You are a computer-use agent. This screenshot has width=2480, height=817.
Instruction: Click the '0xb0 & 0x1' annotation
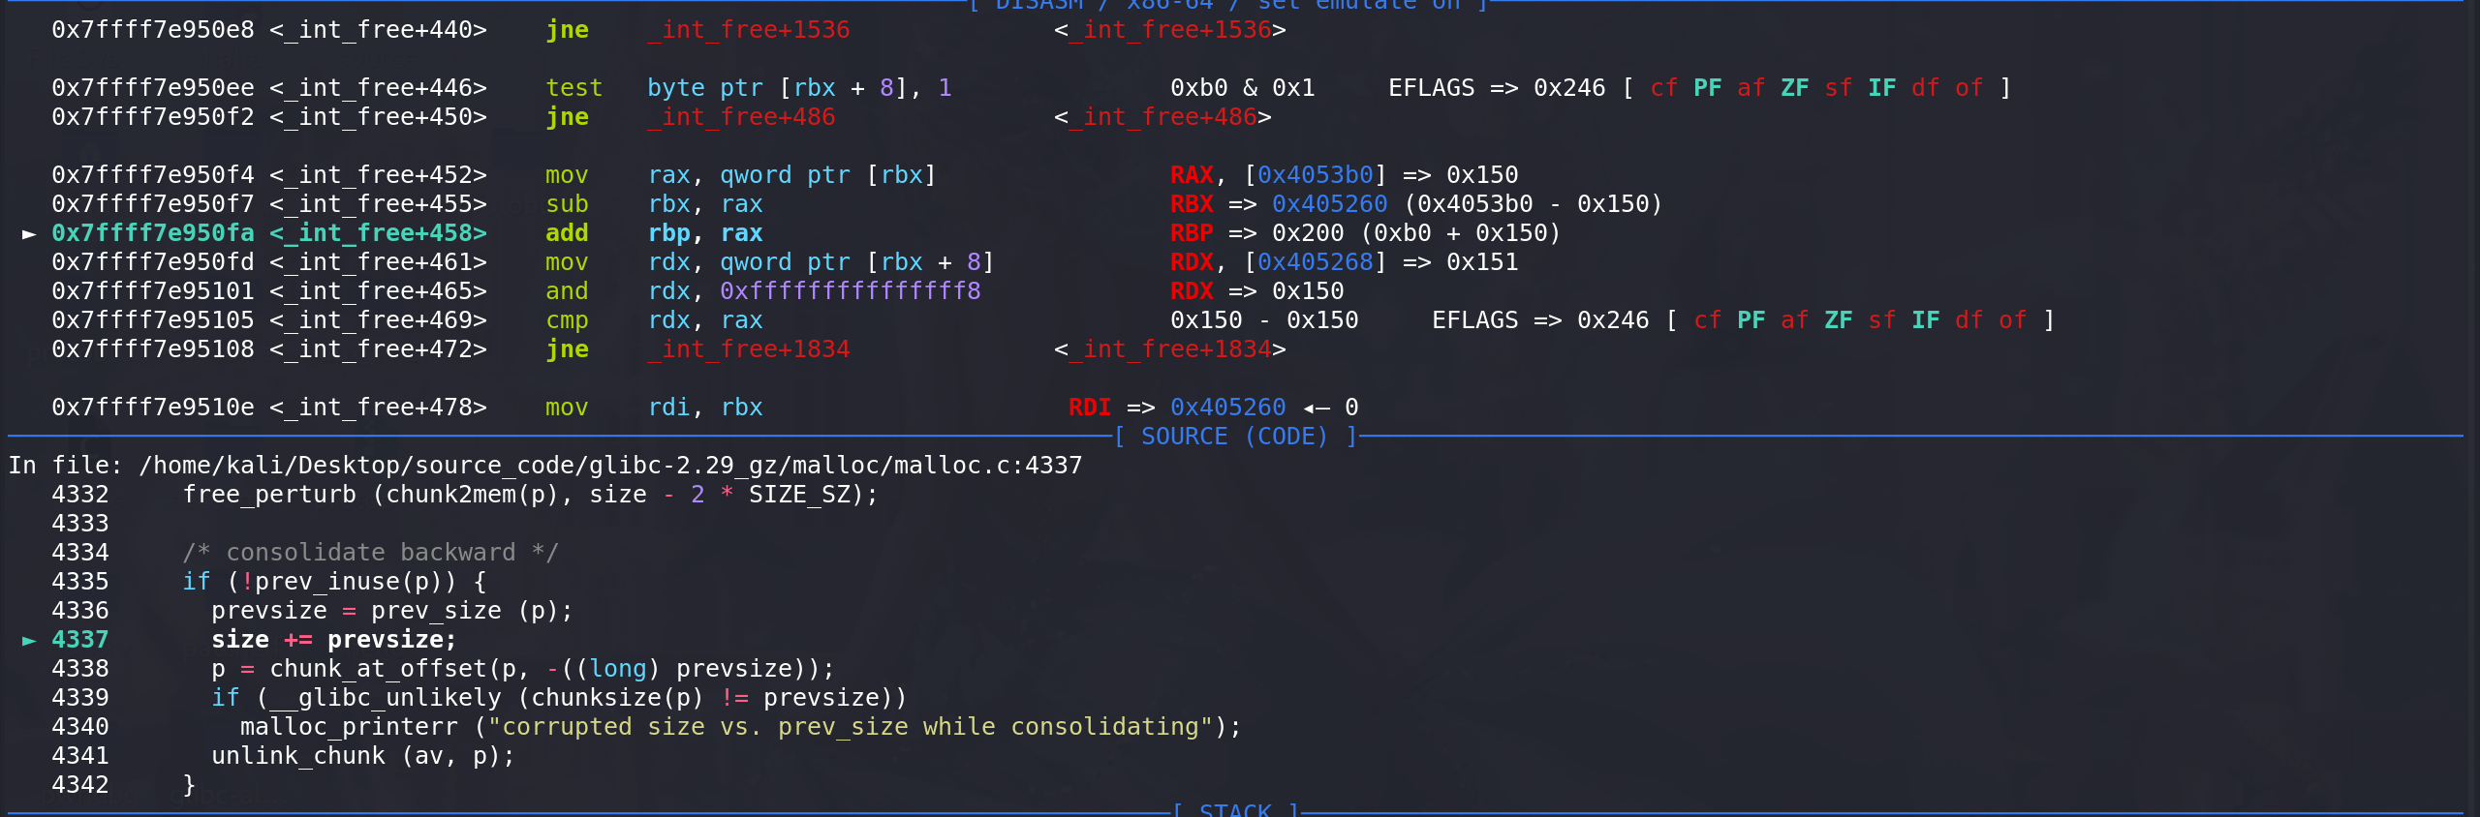point(1243,88)
